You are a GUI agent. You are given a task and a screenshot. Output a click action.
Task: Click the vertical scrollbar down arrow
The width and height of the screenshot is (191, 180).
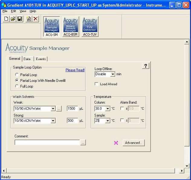(187, 166)
